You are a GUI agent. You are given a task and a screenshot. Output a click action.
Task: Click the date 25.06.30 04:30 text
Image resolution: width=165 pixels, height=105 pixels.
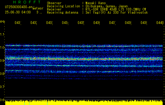[18, 12]
